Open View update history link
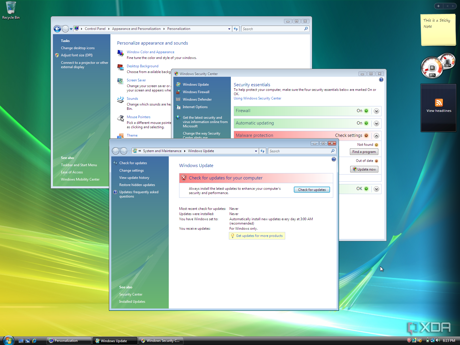 134,178
